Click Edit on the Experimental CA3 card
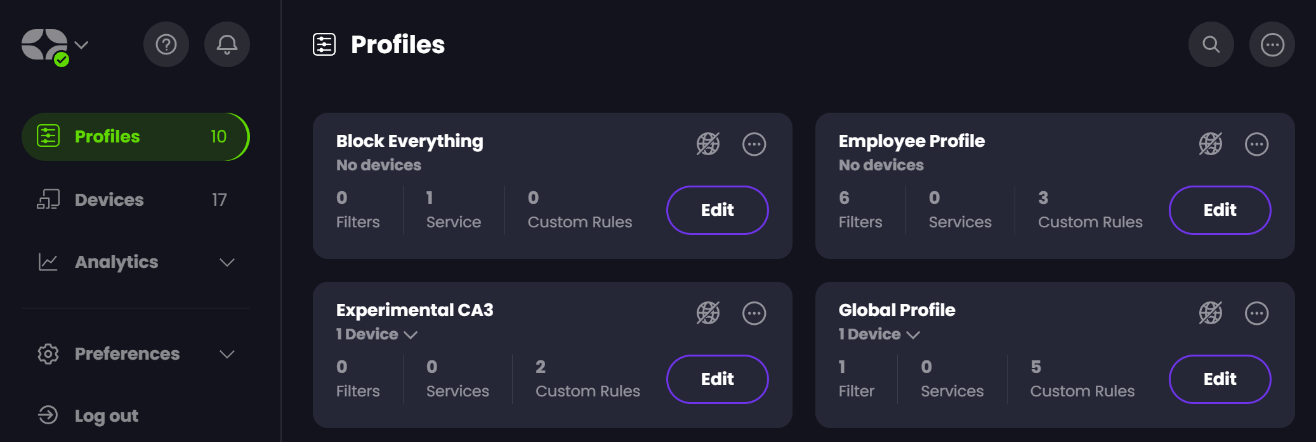The height and width of the screenshot is (442, 1316). point(717,379)
